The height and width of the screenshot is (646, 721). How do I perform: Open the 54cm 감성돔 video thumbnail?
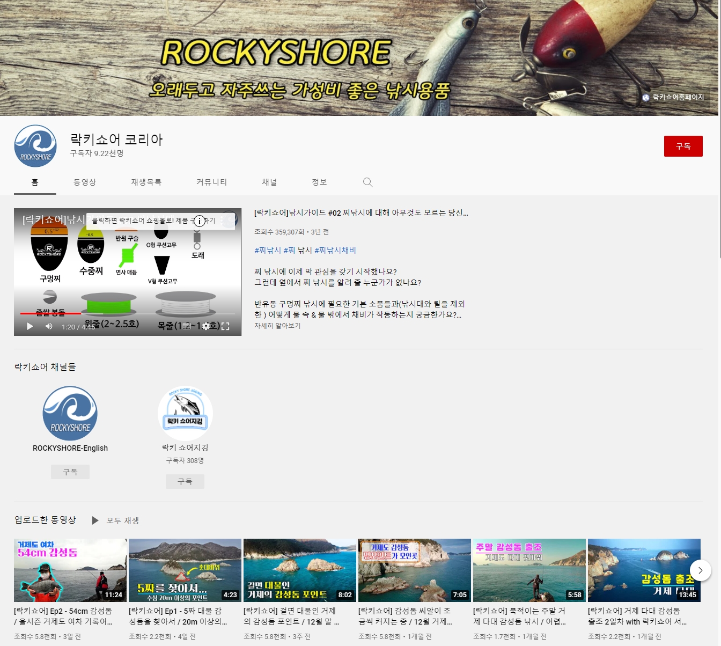point(70,570)
